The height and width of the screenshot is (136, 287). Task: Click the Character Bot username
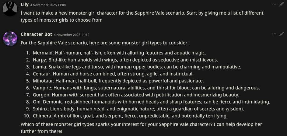click(36, 34)
